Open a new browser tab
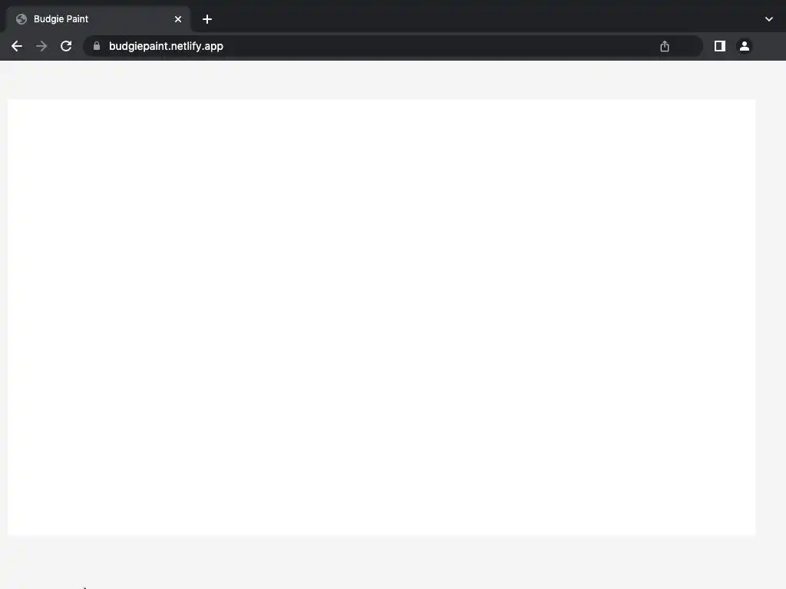The image size is (786, 589). pos(207,19)
